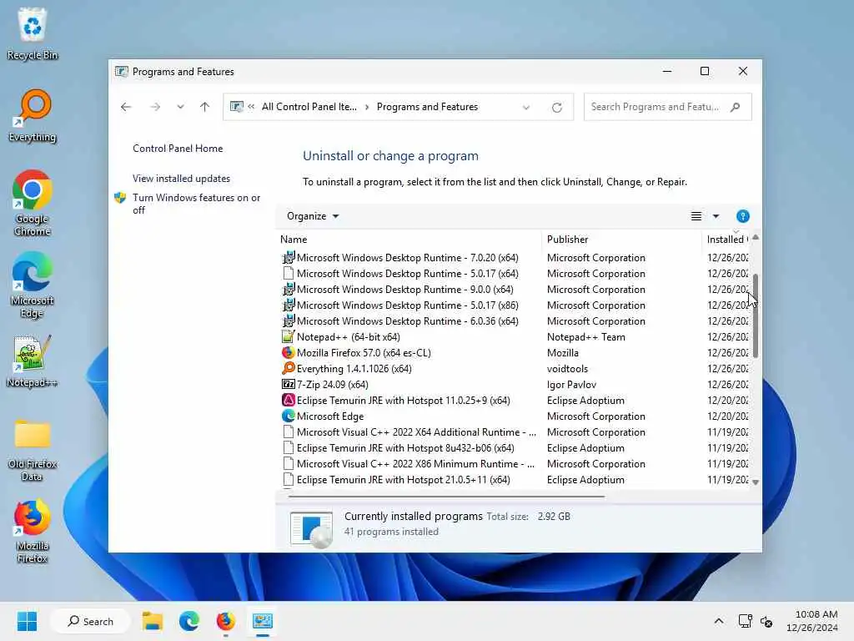Open clock and date in taskbar

(812, 621)
